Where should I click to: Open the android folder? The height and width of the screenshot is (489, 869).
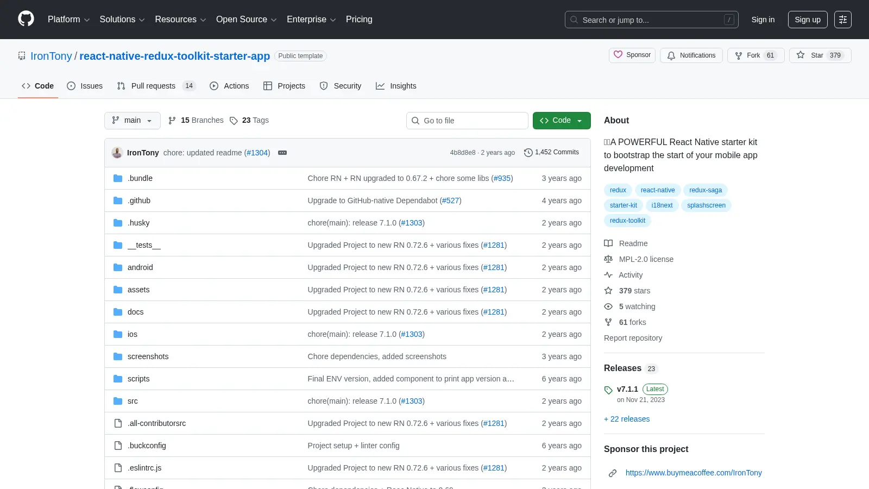140,267
